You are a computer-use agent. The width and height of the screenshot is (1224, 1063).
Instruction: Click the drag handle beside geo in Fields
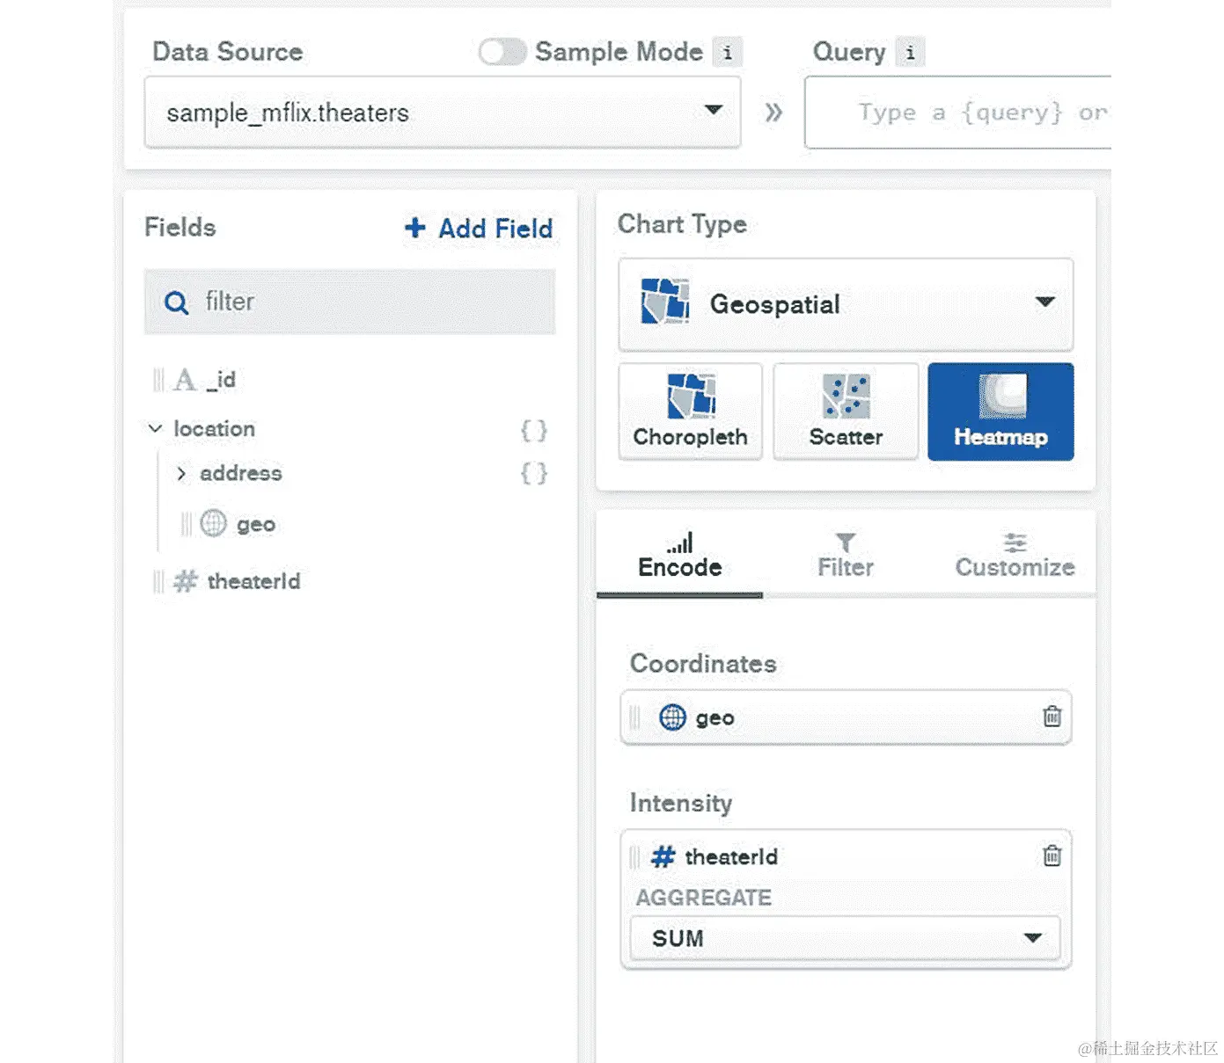coord(186,524)
